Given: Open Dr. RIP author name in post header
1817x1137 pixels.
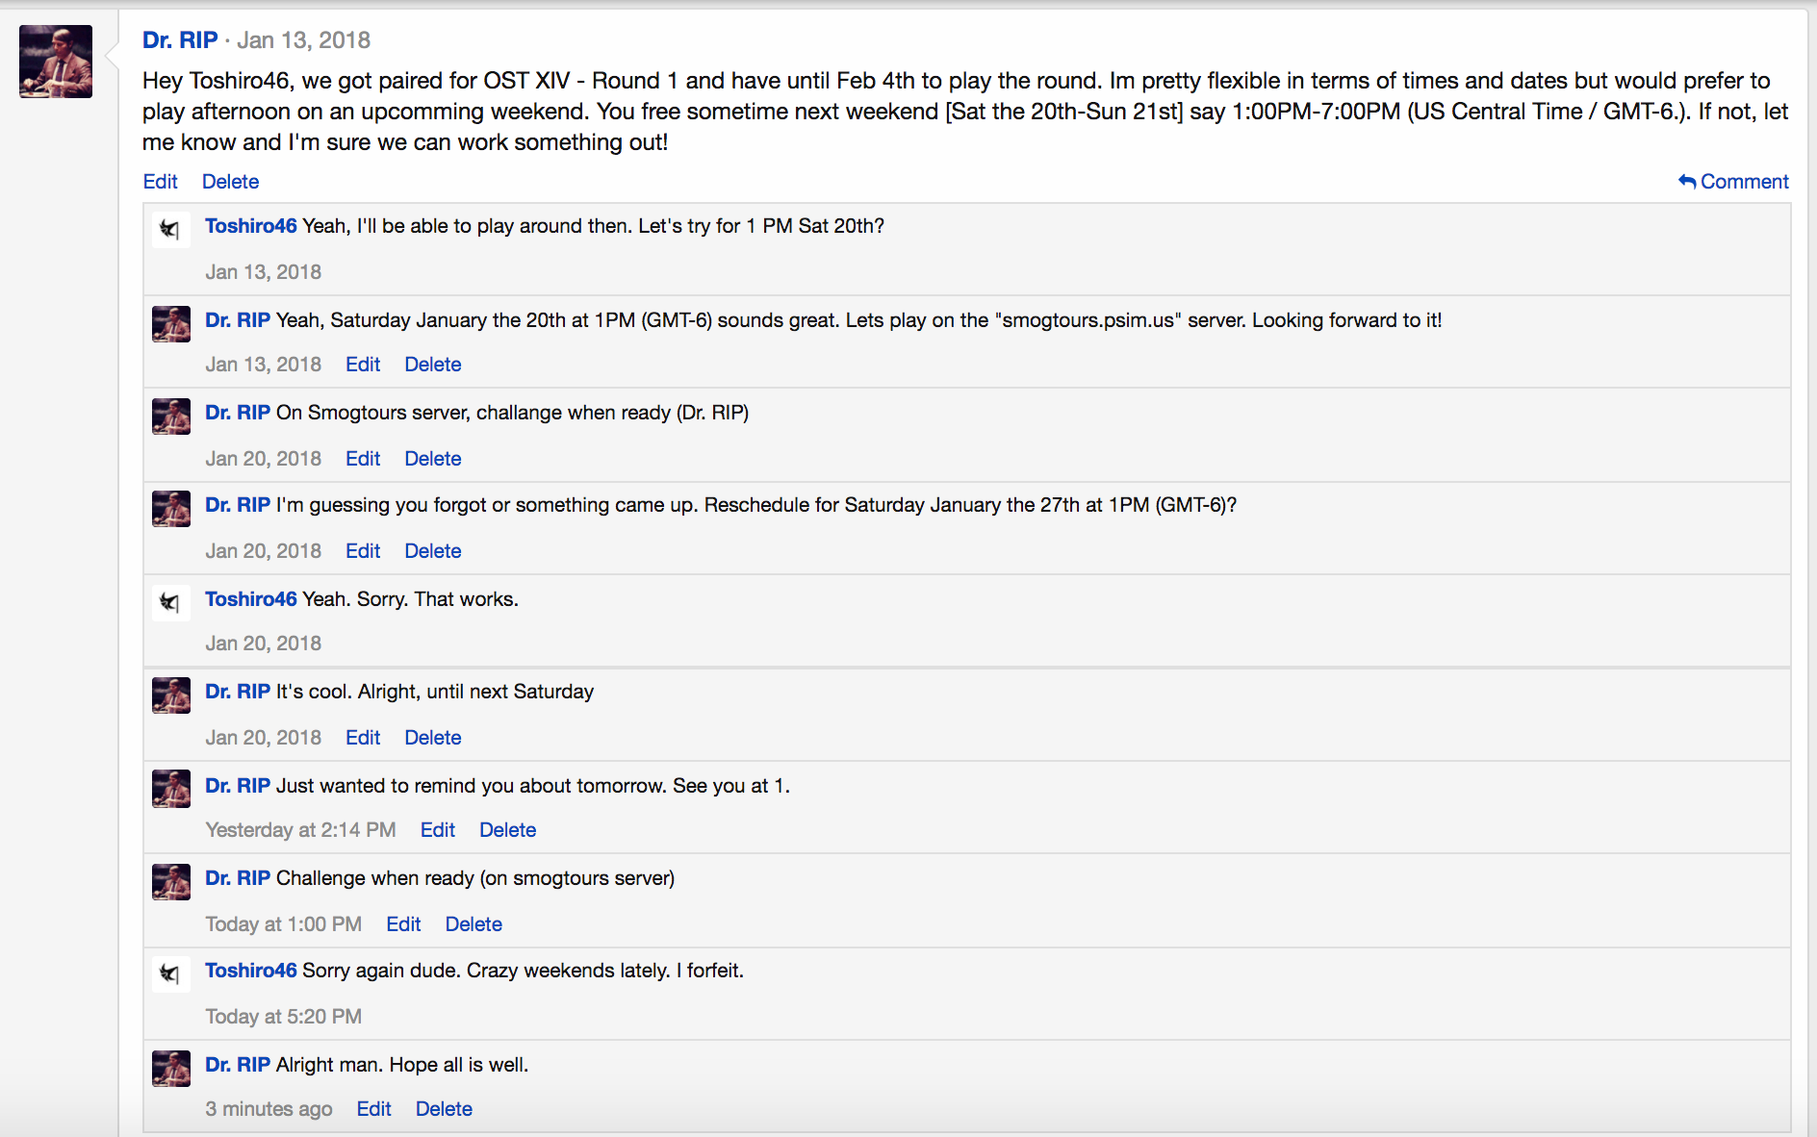Looking at the screenshot, I should point(180,40).
